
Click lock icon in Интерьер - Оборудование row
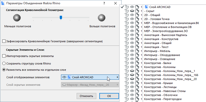(x=127, y=55)
